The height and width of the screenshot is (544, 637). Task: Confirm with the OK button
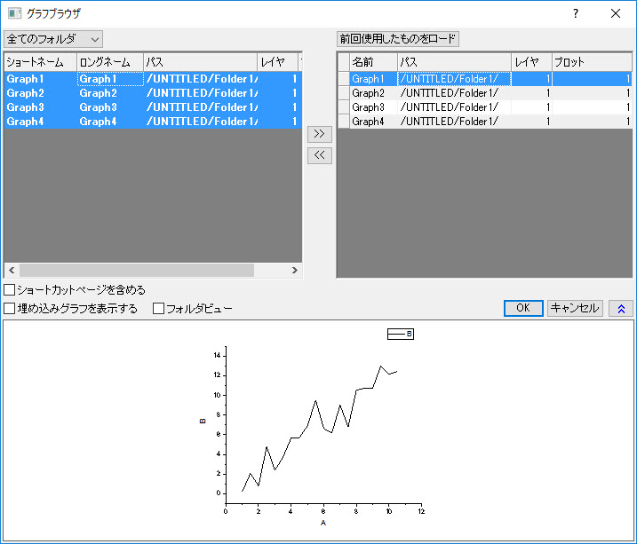click(x=523, y=308)
